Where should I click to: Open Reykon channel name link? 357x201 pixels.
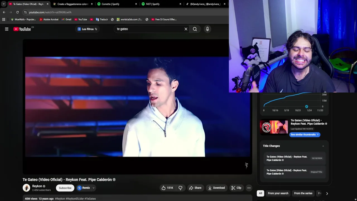[37, 186]
